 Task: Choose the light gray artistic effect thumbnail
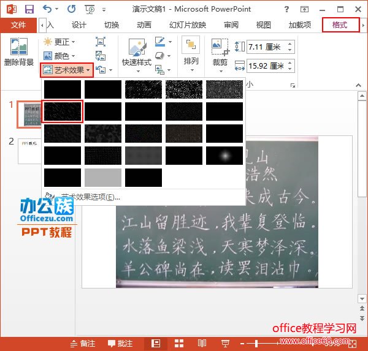pyautogui.click(x=103, y=178)
